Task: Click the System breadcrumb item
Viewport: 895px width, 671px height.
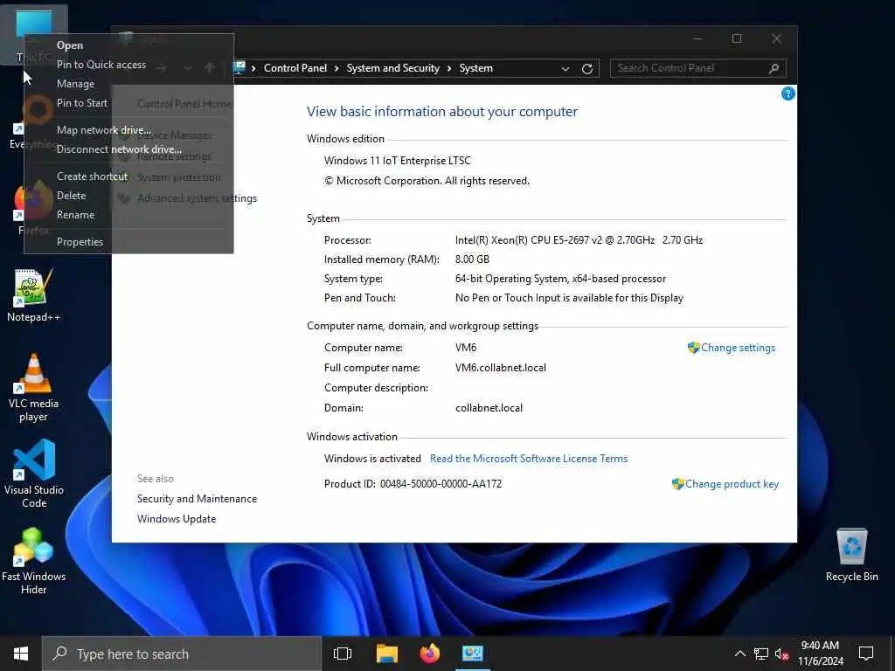Action: click(x=475, y=68)
